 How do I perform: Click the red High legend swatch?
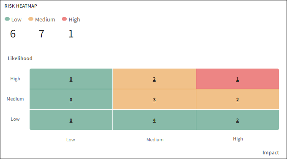pyautogui.click(x=64, y=19)
